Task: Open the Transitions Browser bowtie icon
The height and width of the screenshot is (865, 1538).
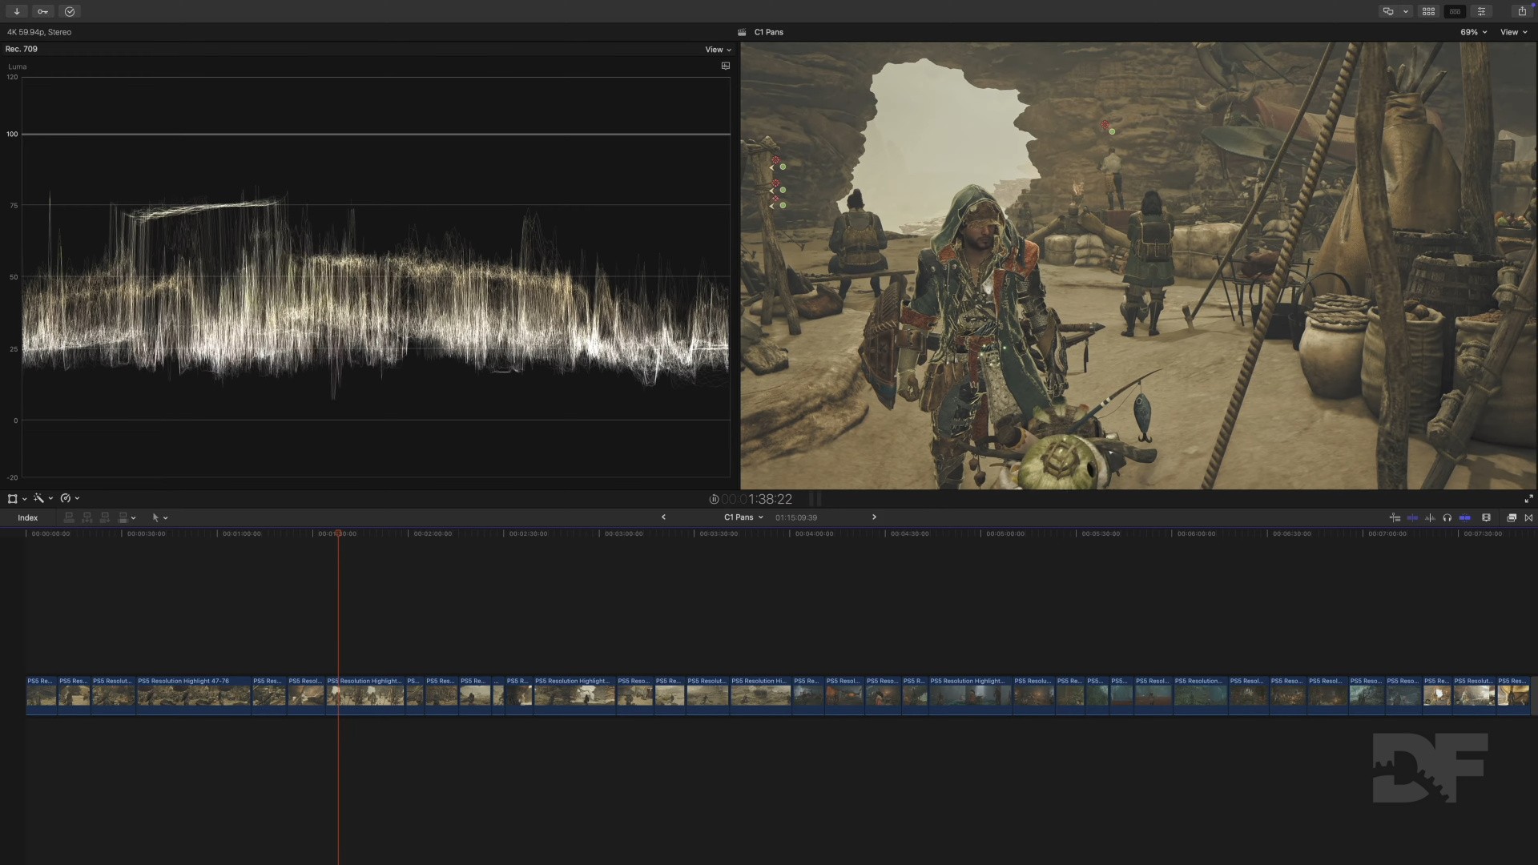Action: [1528, 517]
